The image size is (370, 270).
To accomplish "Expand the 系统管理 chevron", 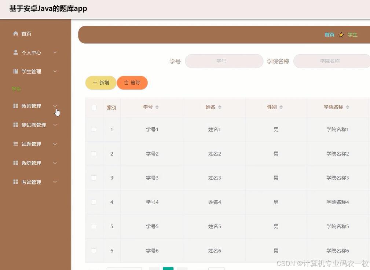I will tap(55, 163).
